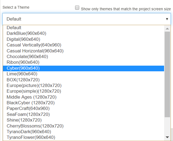Enable 'Show only themes that match' checkbox
Image resolution: width=173 pixels, height=141 pixels.
coord(77,8)
